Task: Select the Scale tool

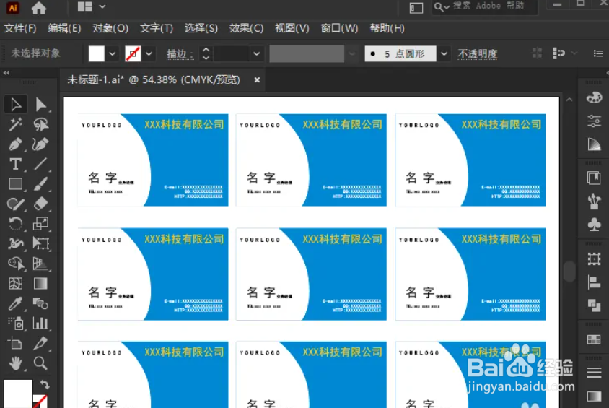Action: [41, 223]
